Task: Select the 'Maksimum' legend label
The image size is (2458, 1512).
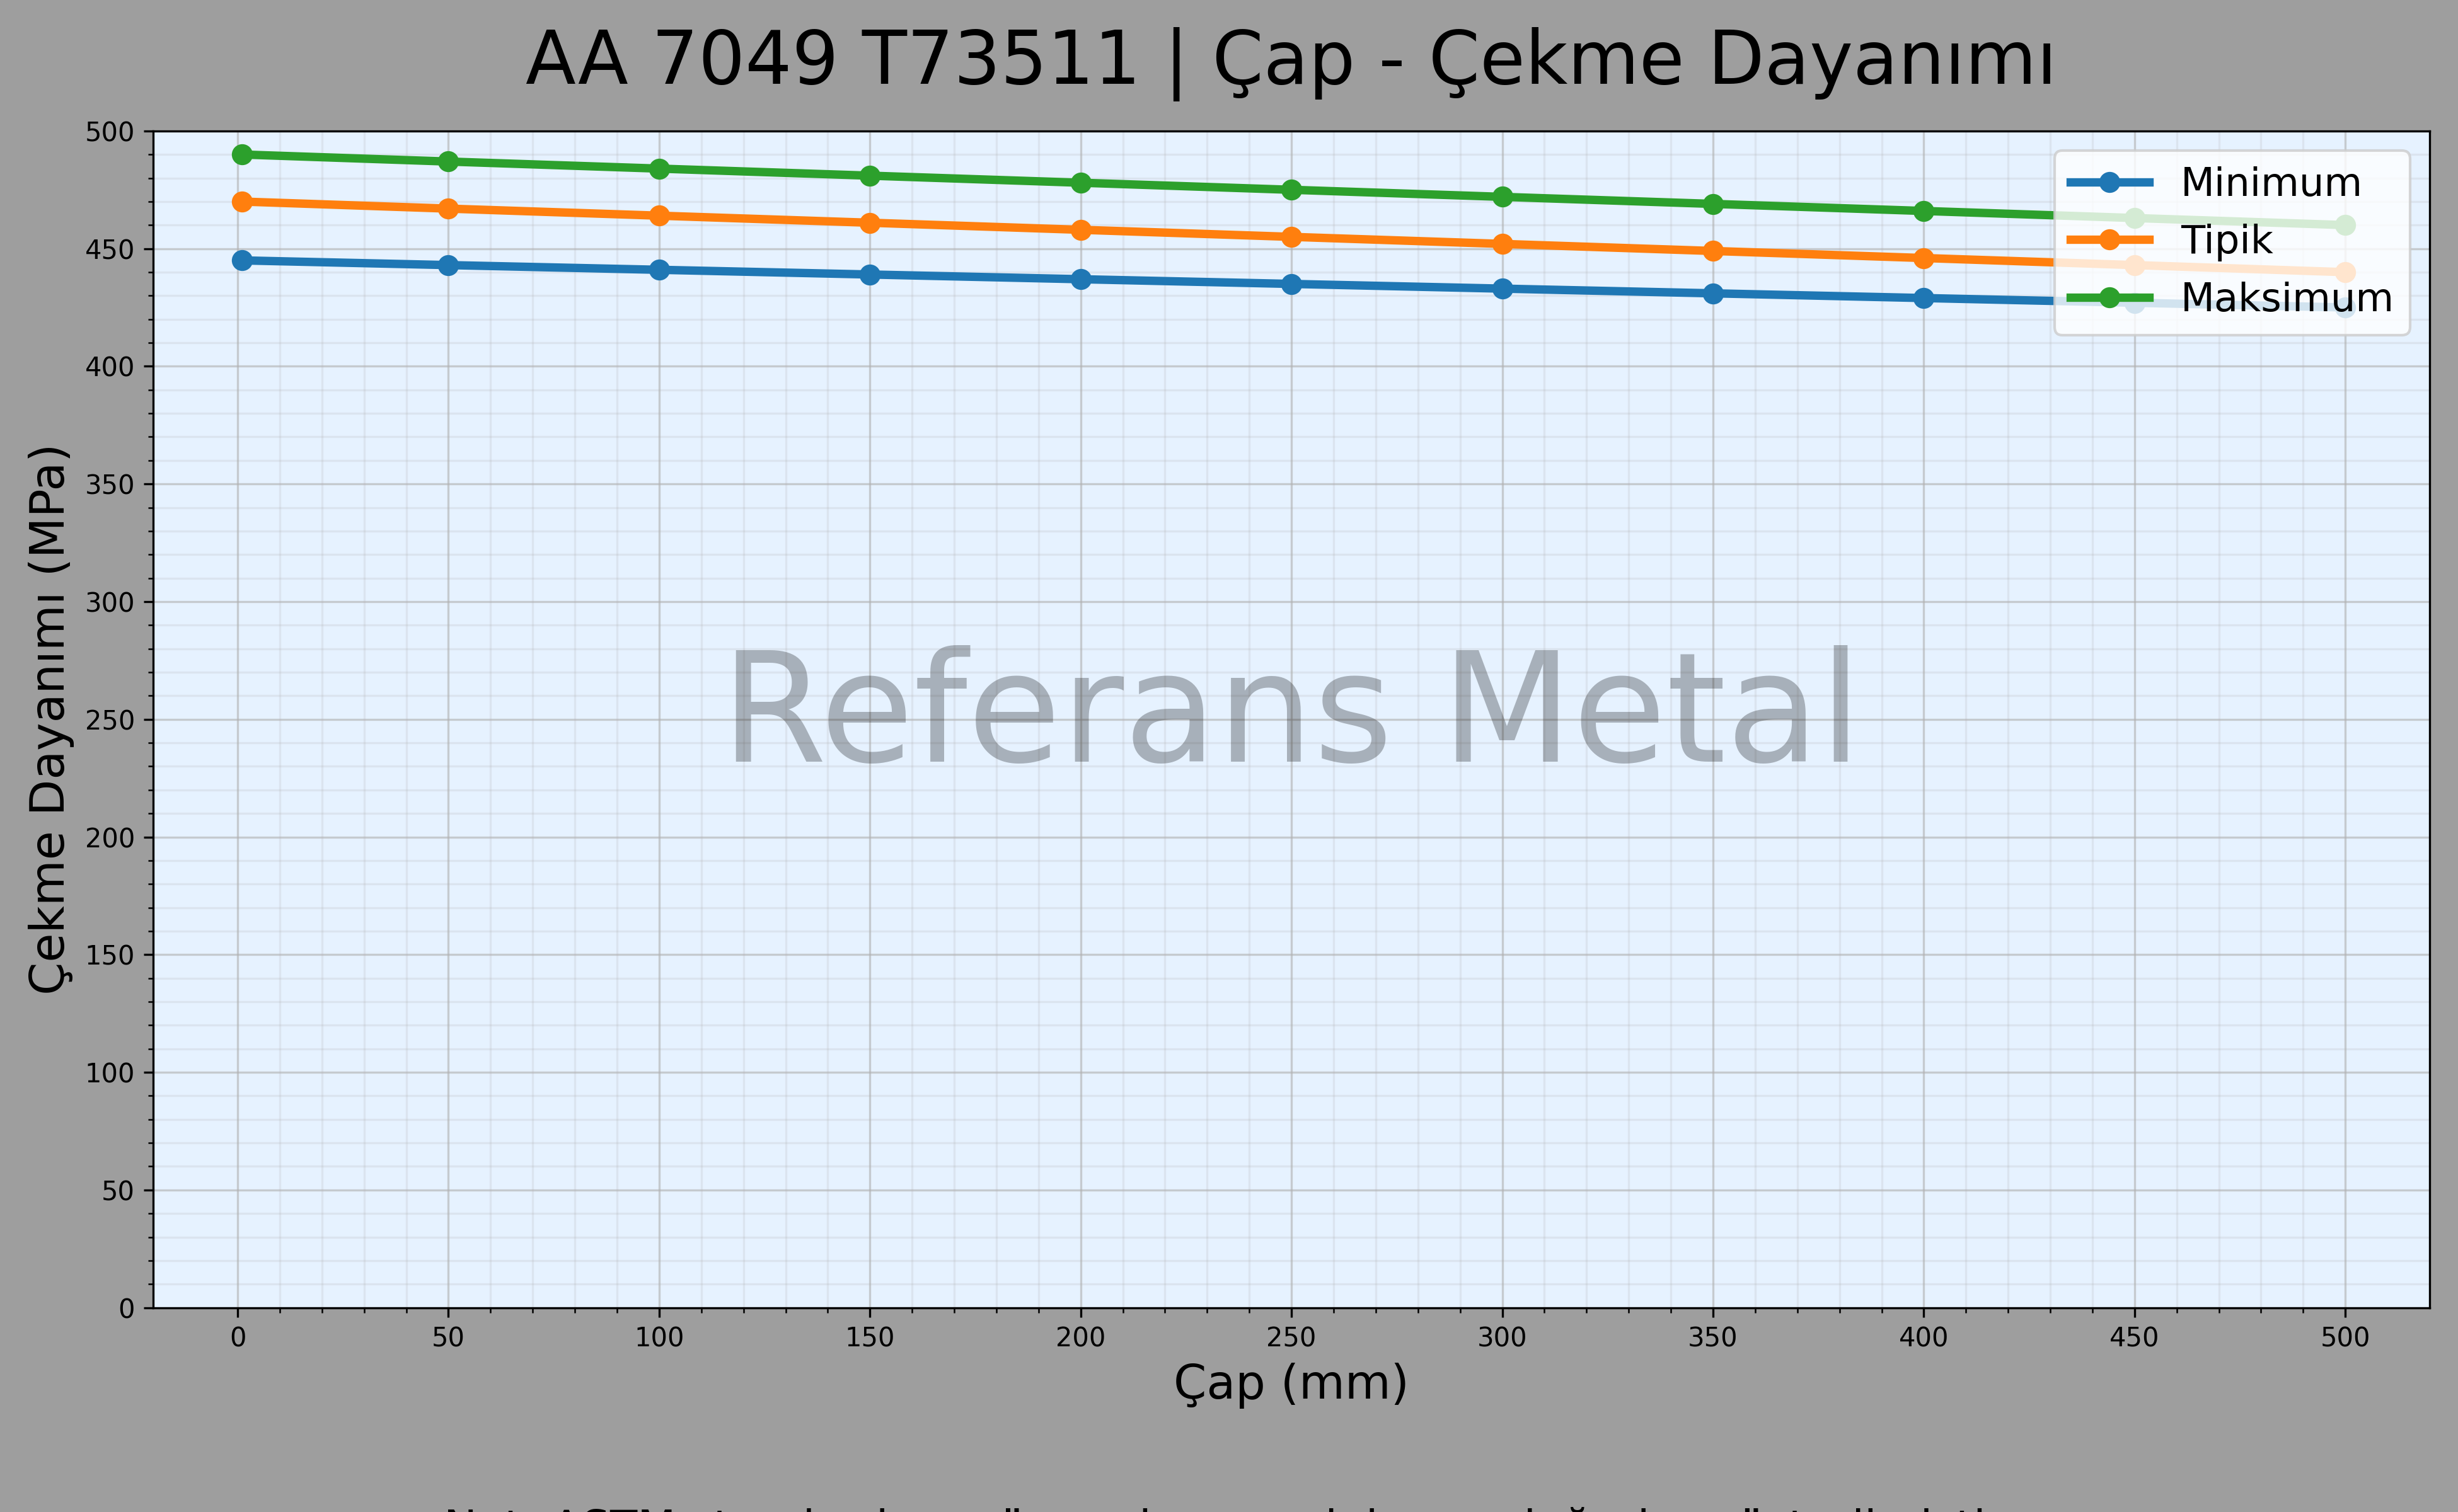Action: click(2287, 298)
